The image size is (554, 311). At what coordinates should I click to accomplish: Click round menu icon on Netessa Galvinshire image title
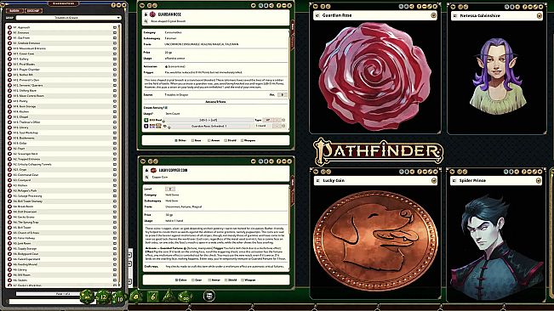[540, 15]
